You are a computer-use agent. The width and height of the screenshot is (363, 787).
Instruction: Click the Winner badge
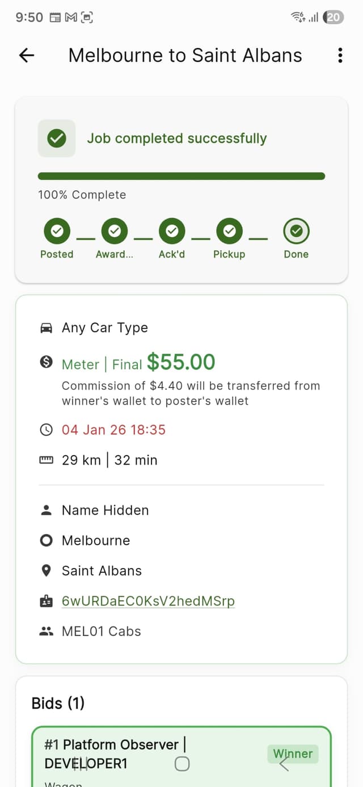pyautogui.click(x=293, y=754)
